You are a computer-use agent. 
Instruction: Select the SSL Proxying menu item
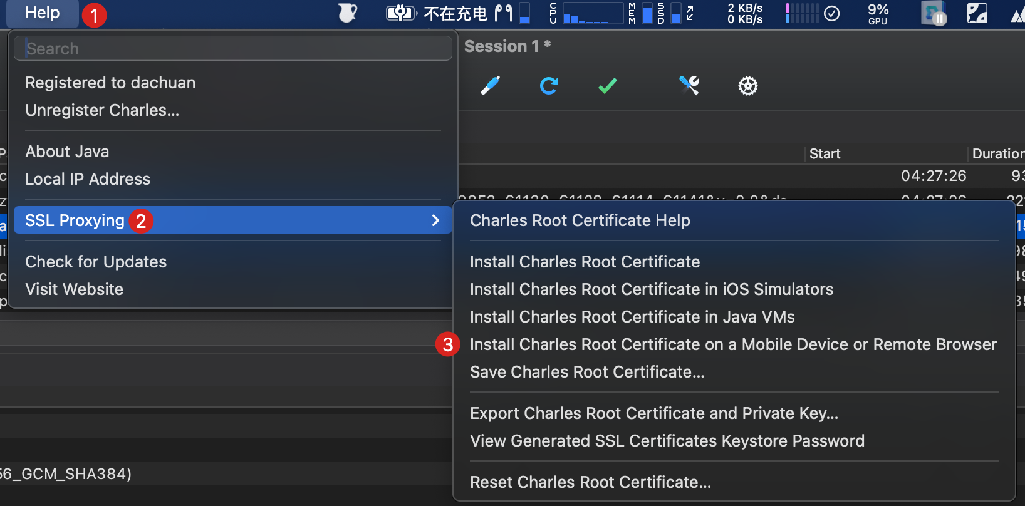[232, 220]
